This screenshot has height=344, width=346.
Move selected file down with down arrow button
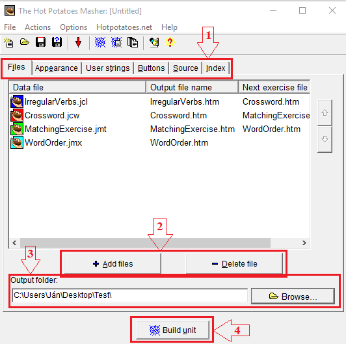325,139
